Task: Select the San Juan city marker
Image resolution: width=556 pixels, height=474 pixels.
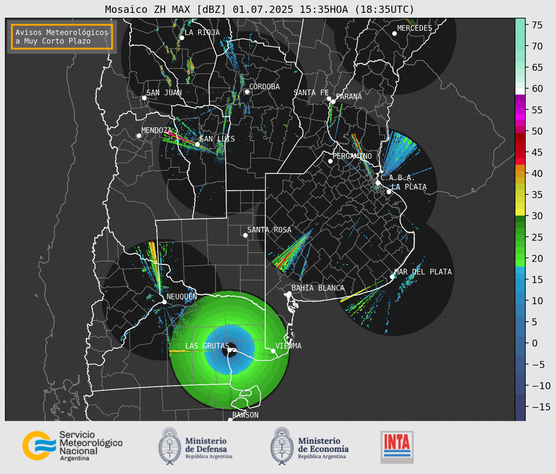Action: 144,98
